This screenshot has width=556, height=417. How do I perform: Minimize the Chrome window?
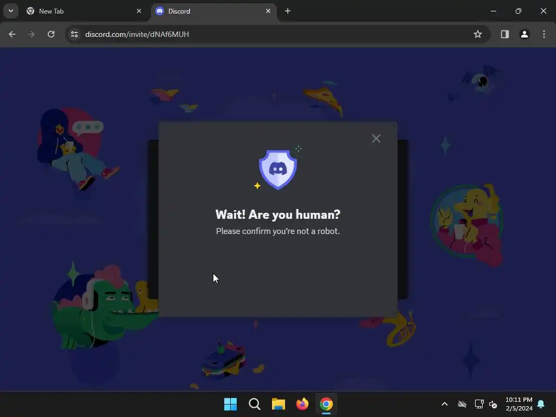[x=493, y=11]
